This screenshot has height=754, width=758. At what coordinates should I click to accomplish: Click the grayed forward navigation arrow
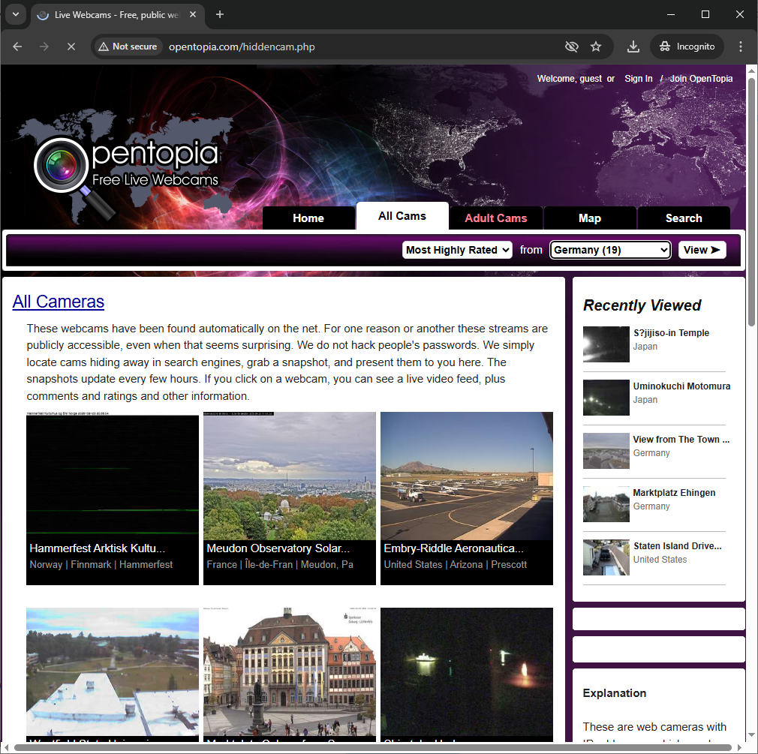click(x=44, y=46)
